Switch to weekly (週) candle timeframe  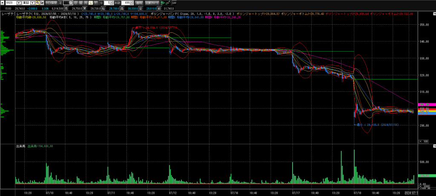[x=80, y=3]
